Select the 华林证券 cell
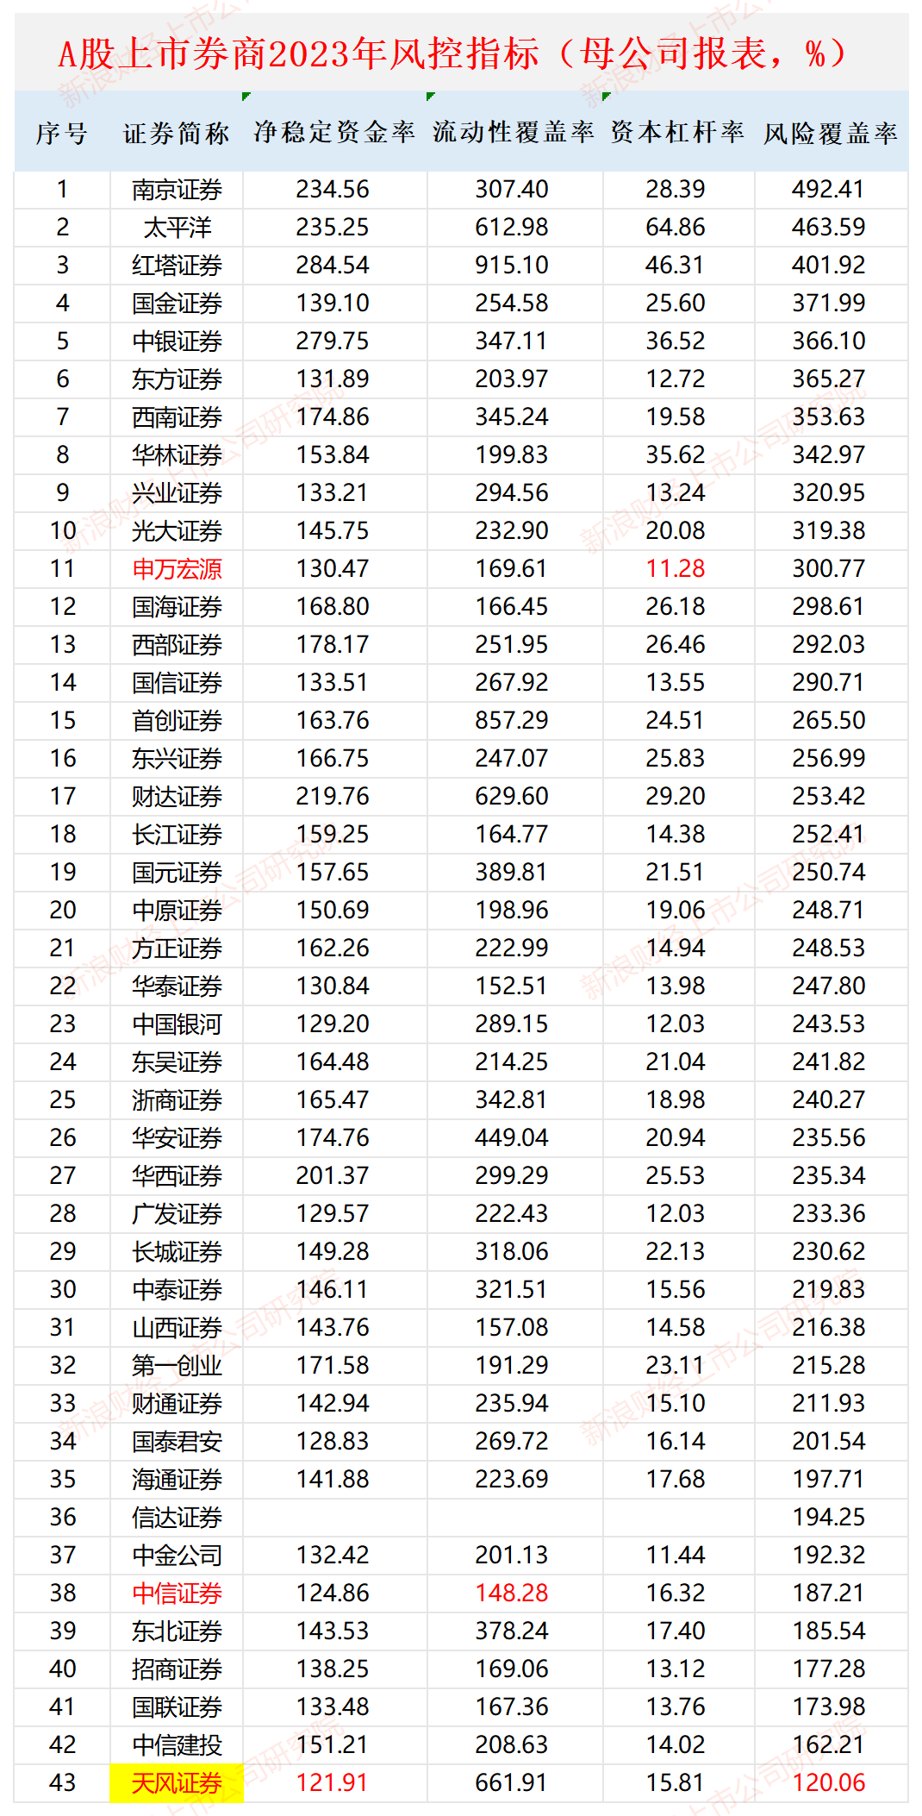This screenshot has height=1816, width=922. point(177,455)
